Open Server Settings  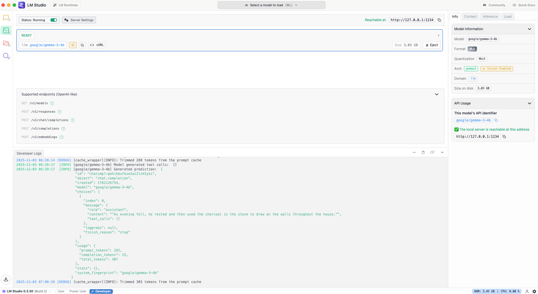click(x=79, y=20)
